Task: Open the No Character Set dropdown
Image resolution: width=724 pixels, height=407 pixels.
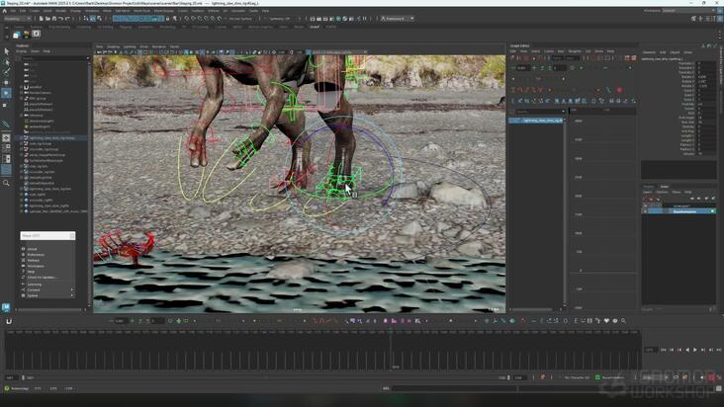Action: pyautogui.click(x=578, y=377)
